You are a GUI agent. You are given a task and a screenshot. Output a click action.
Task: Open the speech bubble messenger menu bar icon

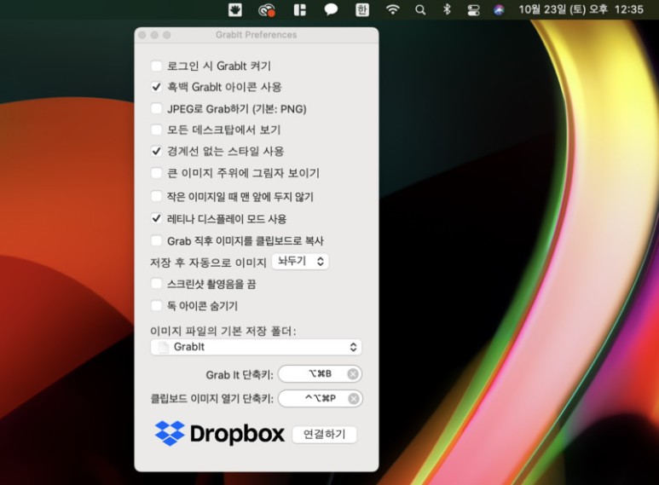[x=331, y=9]
